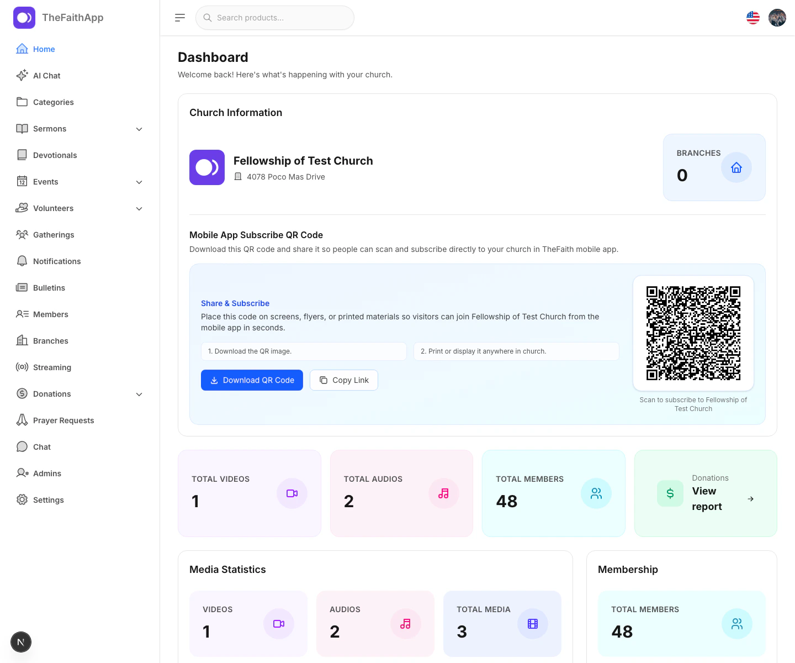This screenshot has height=663, width=795.
Task: Click the building icon next to the address
Action: click(238, 177)
